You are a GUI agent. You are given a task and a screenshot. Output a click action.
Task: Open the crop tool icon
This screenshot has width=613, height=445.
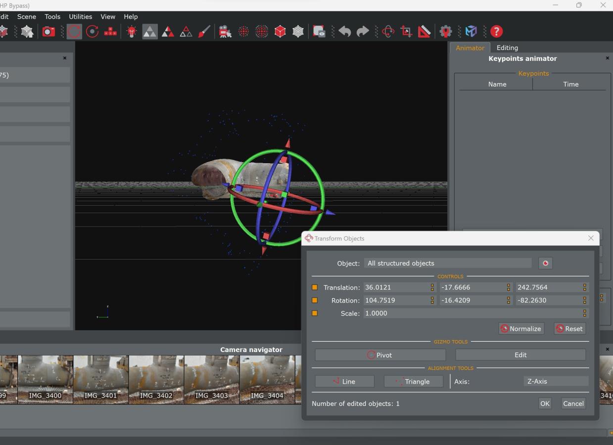(406, 32)
